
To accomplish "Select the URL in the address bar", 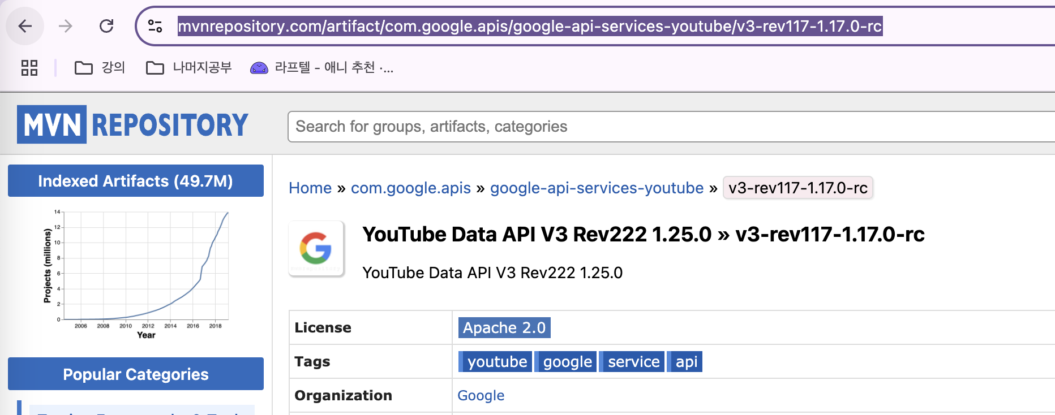I will (x=530, y=26).
